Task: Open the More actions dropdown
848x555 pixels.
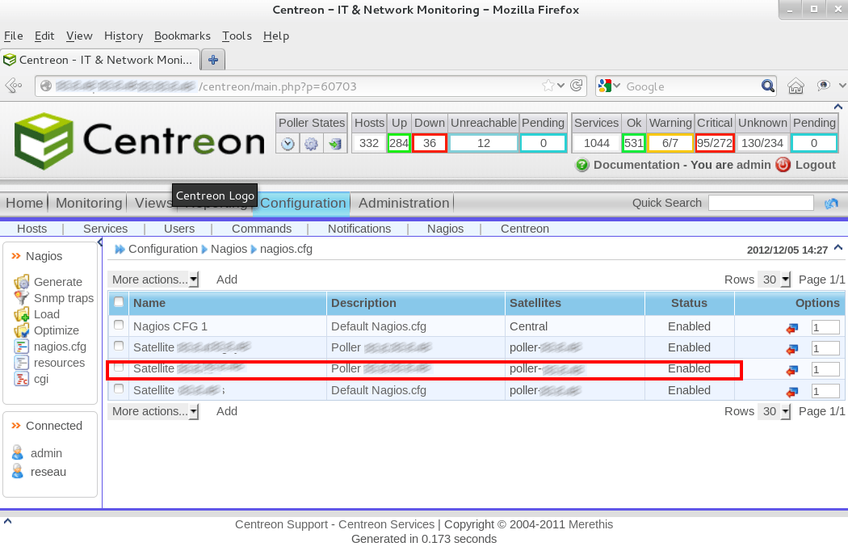Action: tap(153, 280)
